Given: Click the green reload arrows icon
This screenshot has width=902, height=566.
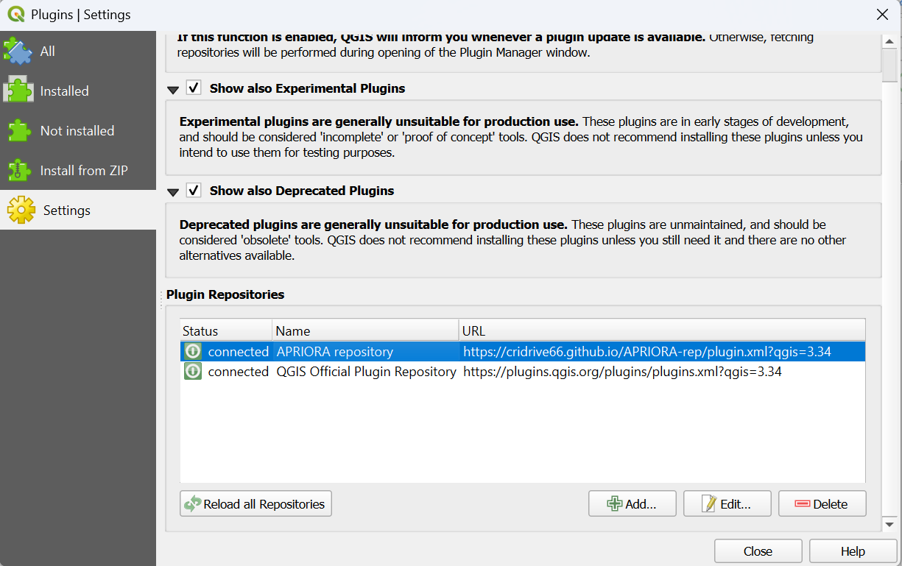Looking at the screenshot, I should point(193,504).
